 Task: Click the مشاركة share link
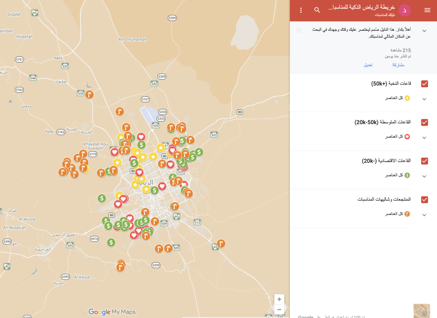(x=398, y=65)
